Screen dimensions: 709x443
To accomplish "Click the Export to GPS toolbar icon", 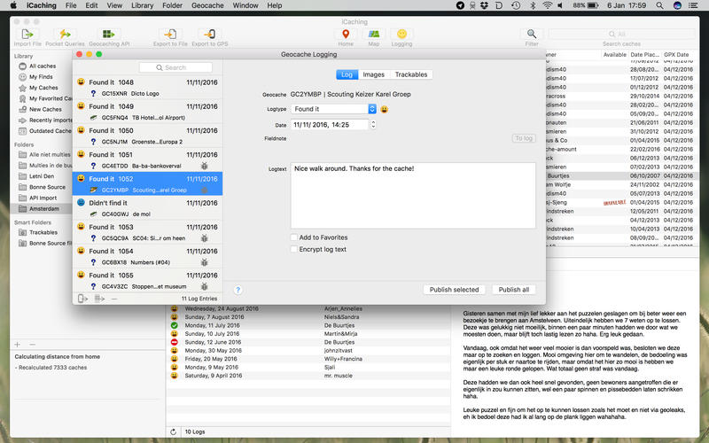I will (x=210, y=35).
